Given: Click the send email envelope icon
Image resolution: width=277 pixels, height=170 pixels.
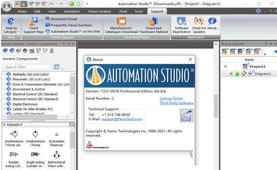Looking at the screenshot, I should pos(187,115).
